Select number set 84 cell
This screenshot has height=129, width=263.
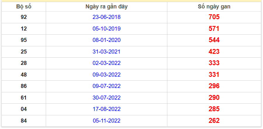click(x=24, y=121)
